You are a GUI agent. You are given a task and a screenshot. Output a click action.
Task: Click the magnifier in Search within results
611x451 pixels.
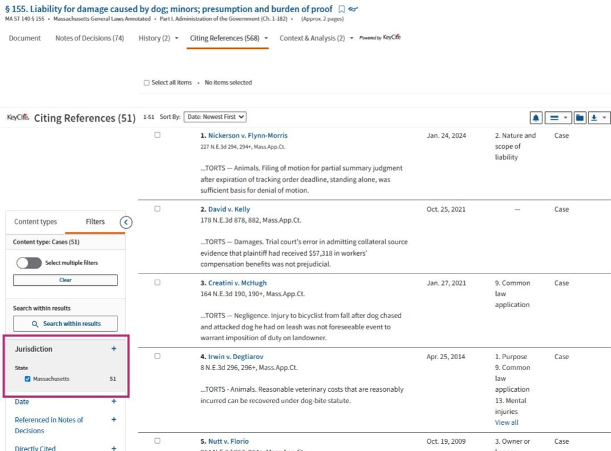click(35, 324)
